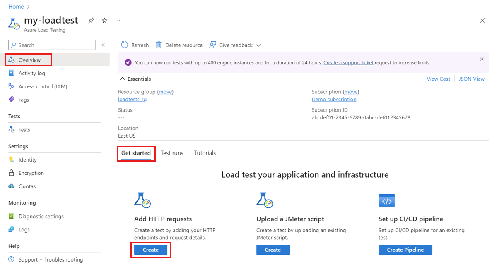
Task: Click the Create Pipeline button
Action: (x=405, y=250)
